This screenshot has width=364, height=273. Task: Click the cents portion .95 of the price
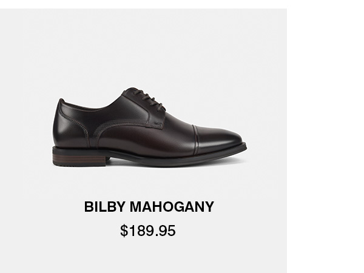click(x=166, y=231)
